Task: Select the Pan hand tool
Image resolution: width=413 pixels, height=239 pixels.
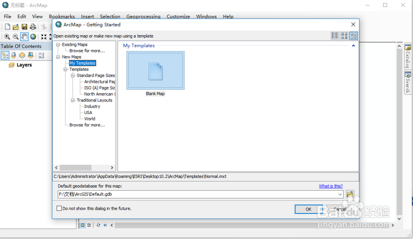Action: (24, 37)
